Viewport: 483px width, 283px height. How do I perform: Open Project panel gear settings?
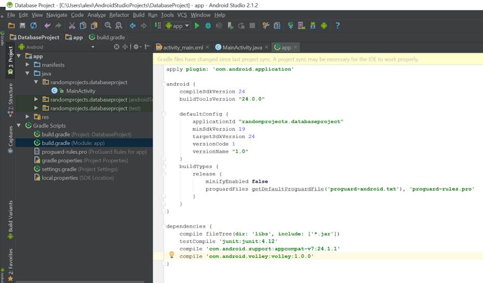click(137, 47)
